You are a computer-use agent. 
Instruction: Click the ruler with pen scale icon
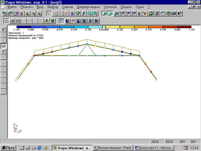coord(47,21)
